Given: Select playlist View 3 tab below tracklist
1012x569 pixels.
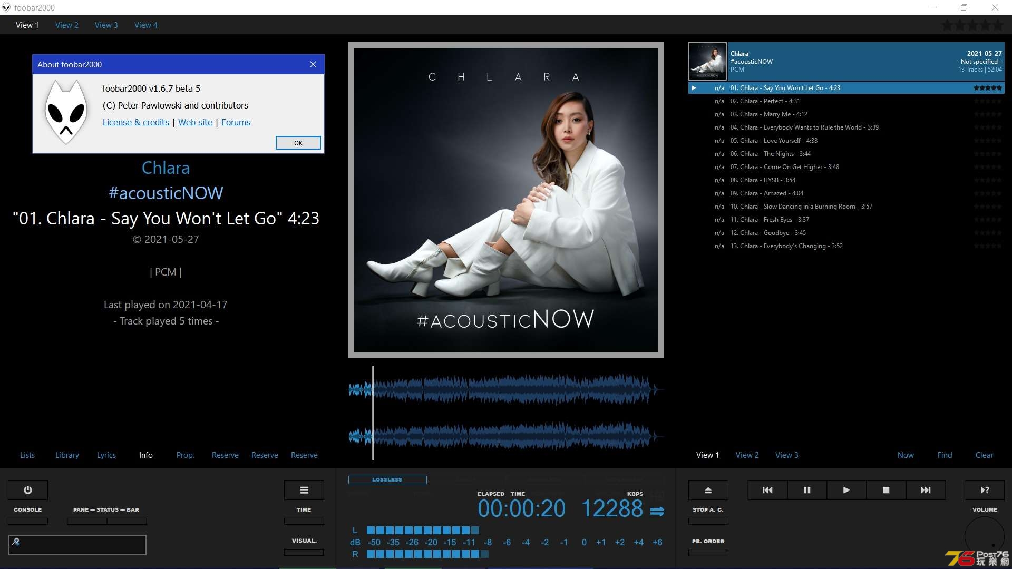Looking at the screenshot, I should click(x=787, y=455).
